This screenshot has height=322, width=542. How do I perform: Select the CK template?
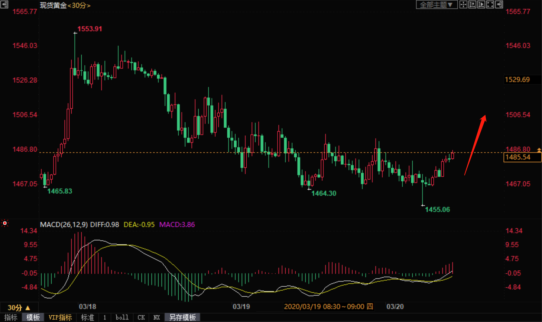tap(141, 318)
